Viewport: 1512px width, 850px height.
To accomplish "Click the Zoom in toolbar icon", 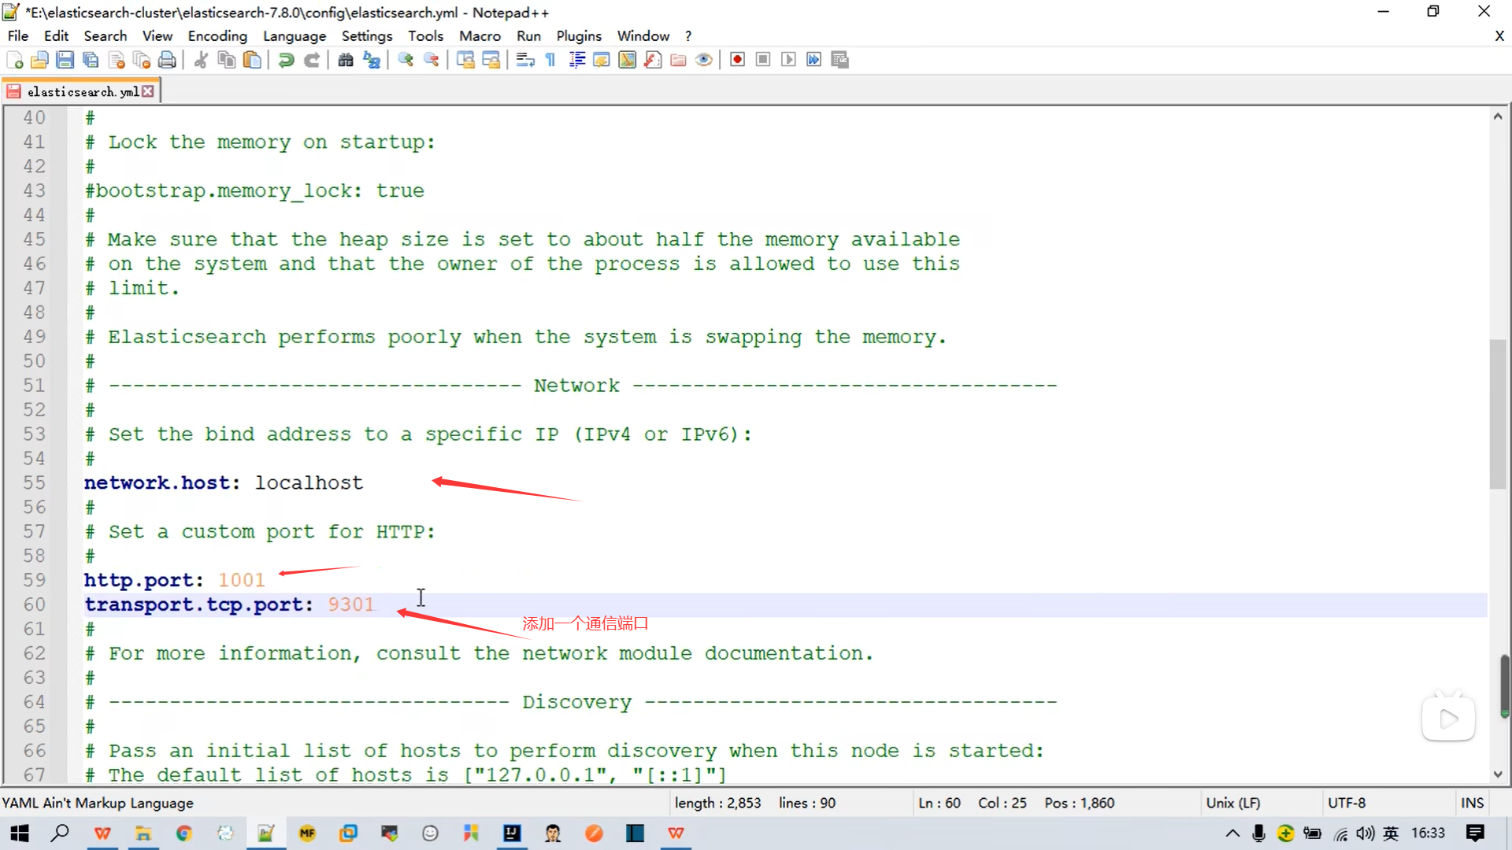I will point(406,60).
